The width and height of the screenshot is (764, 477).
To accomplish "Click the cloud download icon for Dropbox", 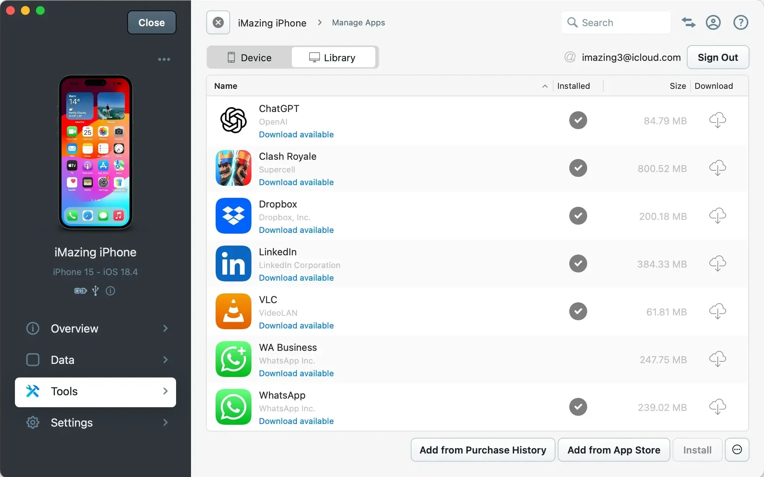I will [x=718, y=216].
